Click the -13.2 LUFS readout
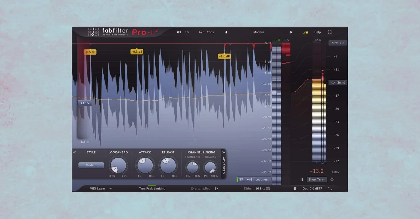Screen dimensions: 420x219 [317, 171]
